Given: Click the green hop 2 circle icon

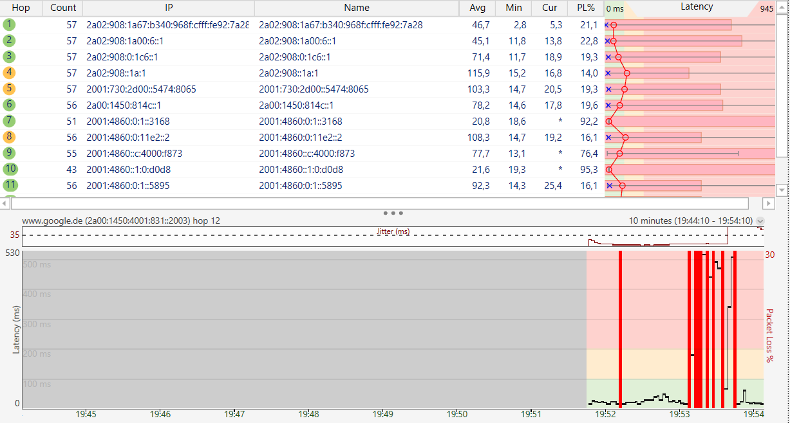Looking at the screenshot, I should (x=9, y=40).
